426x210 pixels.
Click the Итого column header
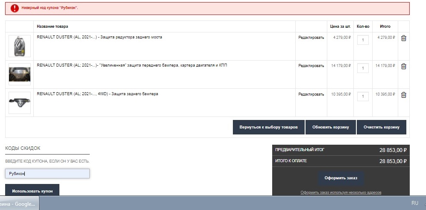(x=385, y=26)
